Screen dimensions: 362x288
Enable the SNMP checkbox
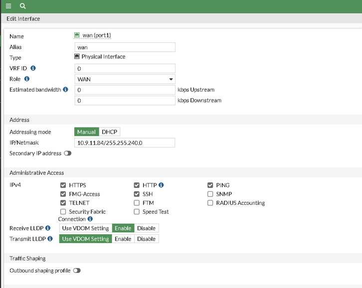tap(210, 194)
